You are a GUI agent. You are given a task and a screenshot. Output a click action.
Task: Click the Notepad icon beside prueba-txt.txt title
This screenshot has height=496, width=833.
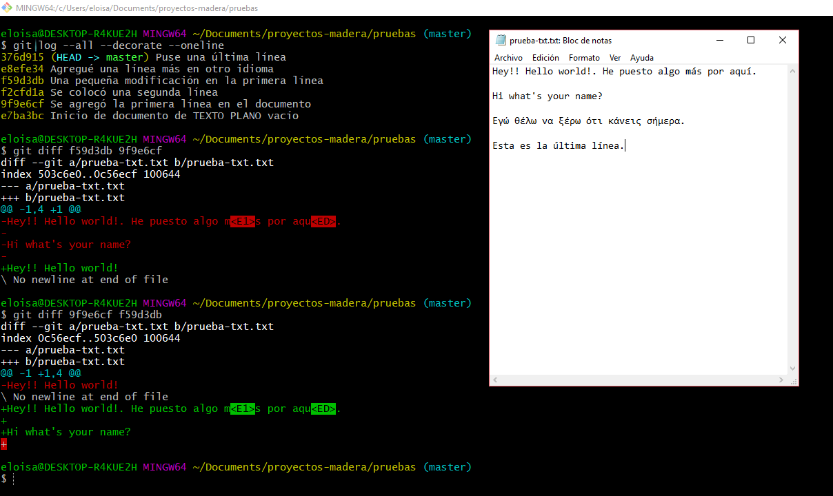click(x=501, y=41)
